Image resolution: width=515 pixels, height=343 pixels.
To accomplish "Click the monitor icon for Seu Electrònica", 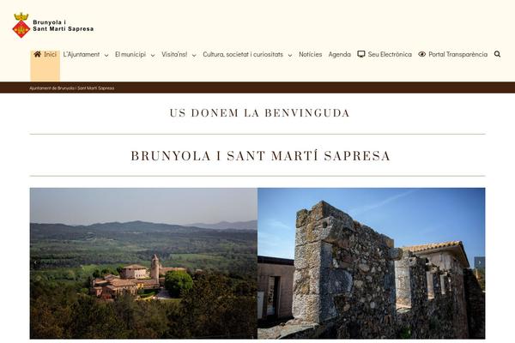I will (361, 54).
